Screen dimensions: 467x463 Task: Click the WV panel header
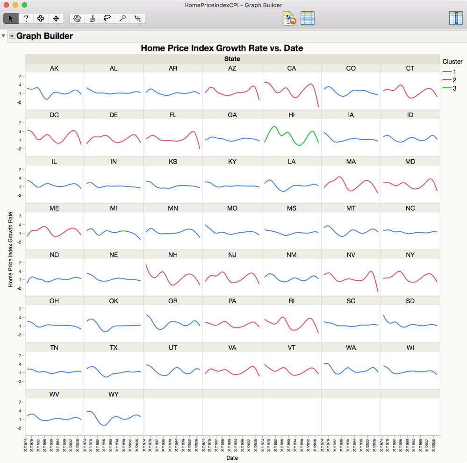click(54, 394)
